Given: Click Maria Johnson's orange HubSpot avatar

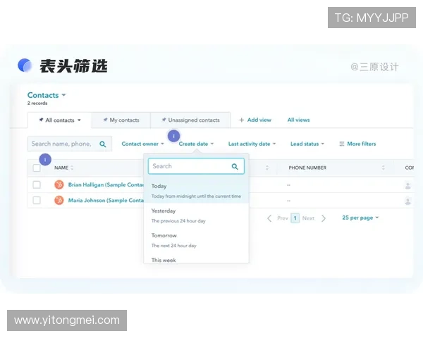Looking at the screenshot, I should [x=59, y=200].
